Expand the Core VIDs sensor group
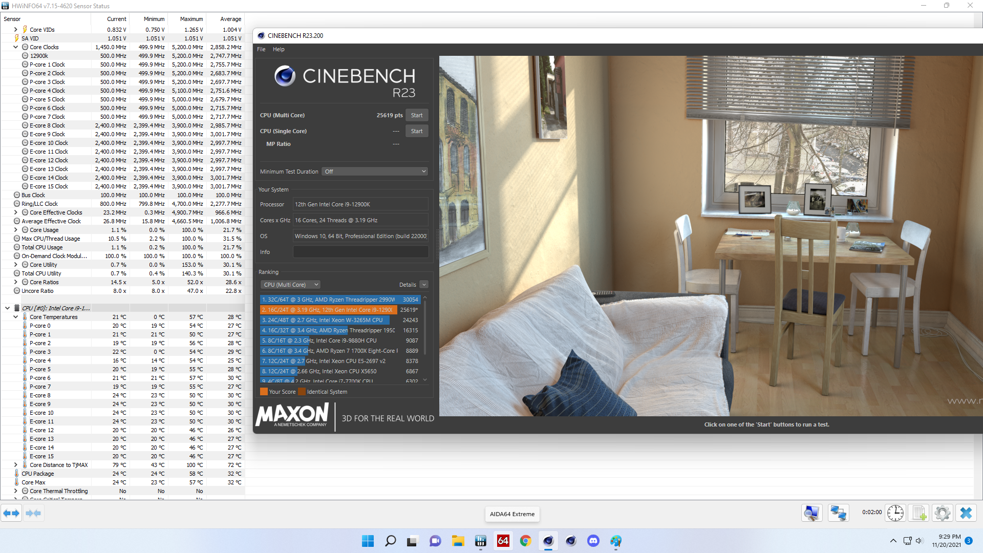The height and width of the screenshot is (553, 983). click(x=16, y=30)
